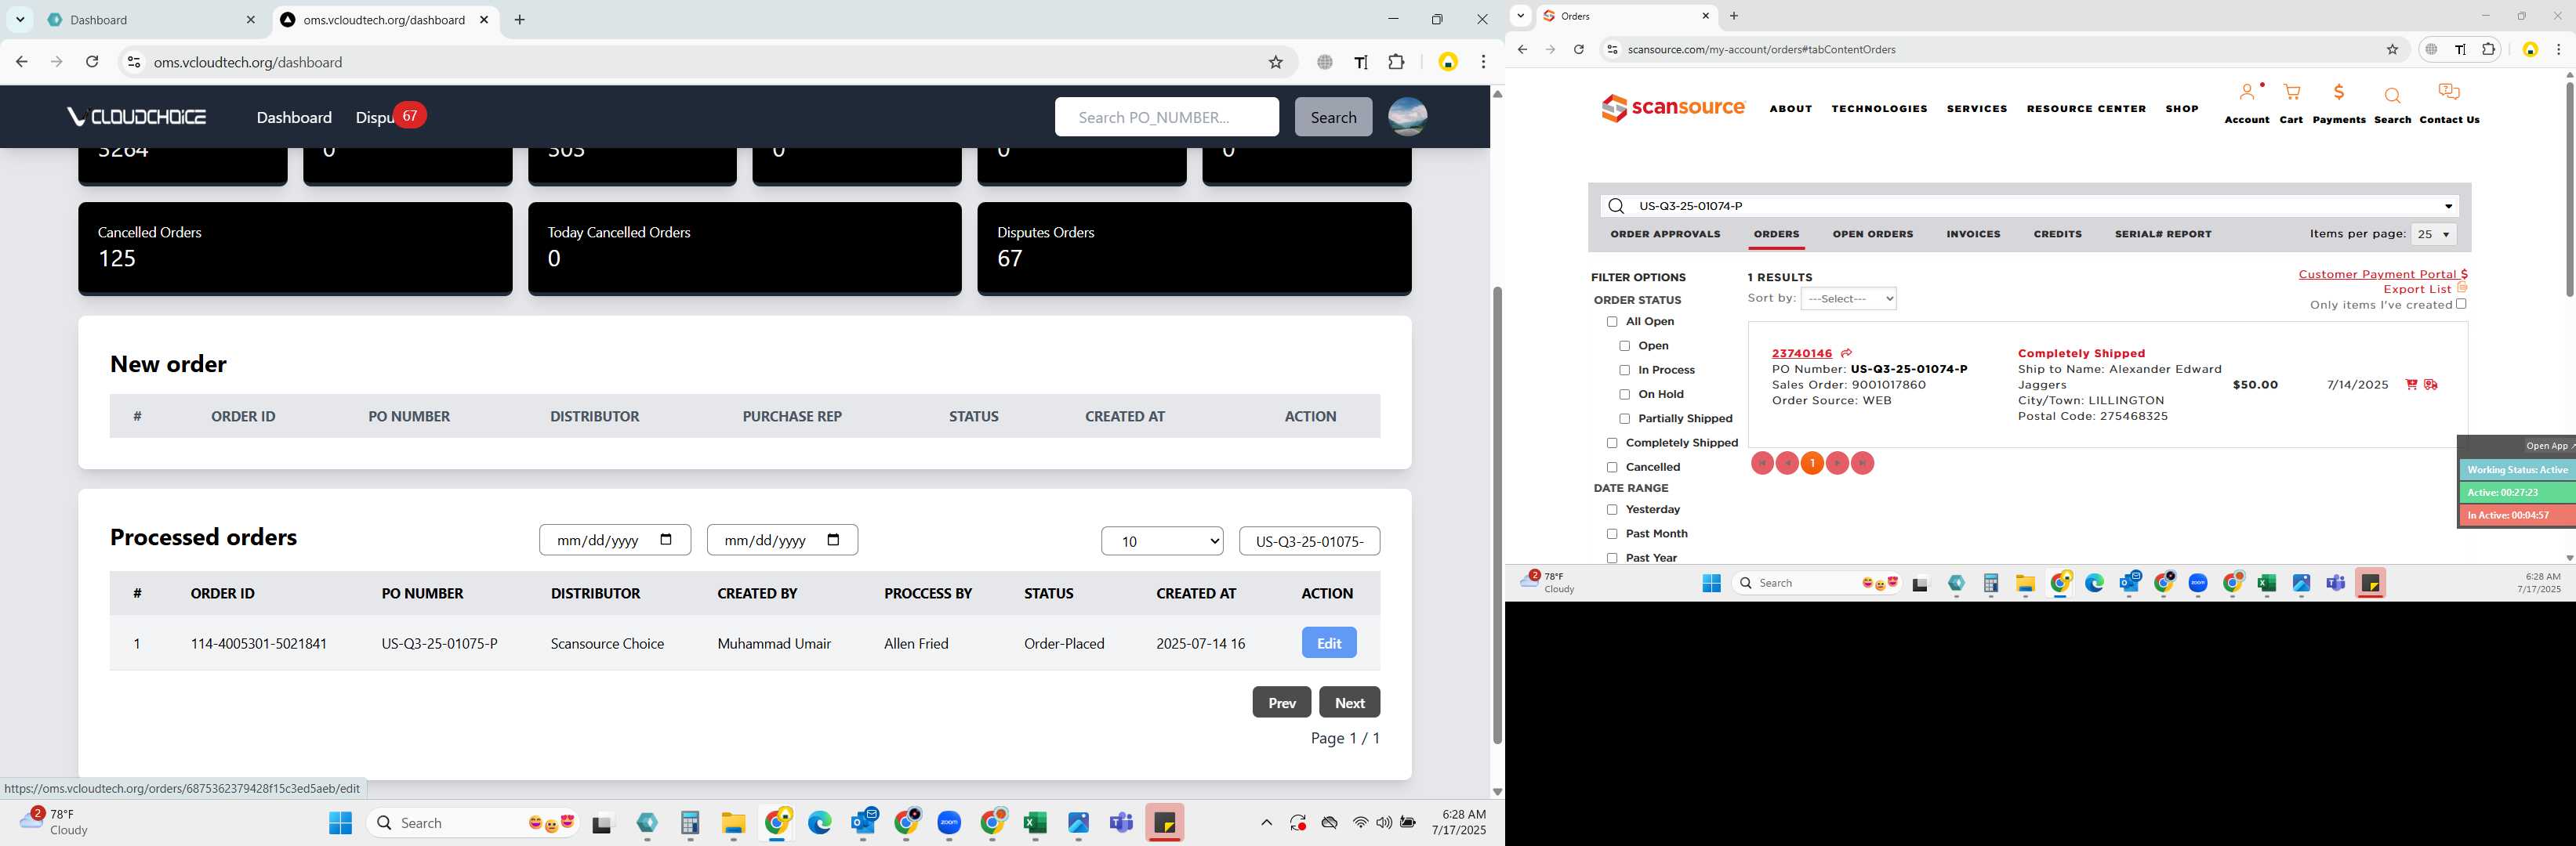Open the first mm/dd/yyyy date picker
The width and height of the screenshot is (2576, 846).
[x=666, y=540]
